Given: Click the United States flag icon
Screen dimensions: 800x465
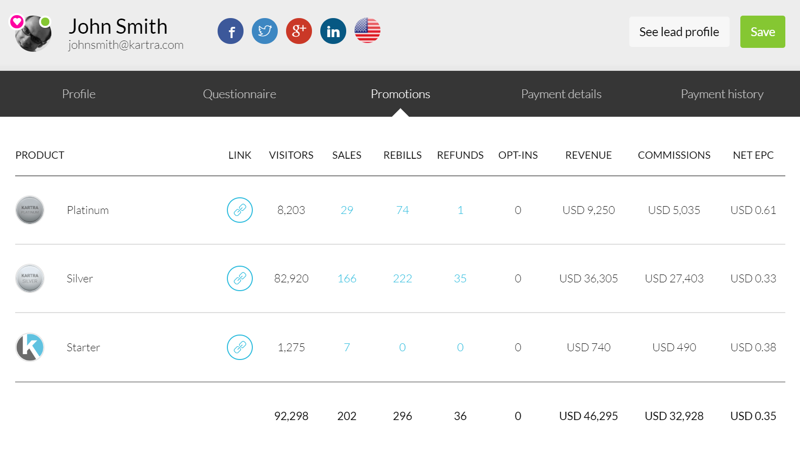Looking at the screenshot, I should [x=367, y=31].
